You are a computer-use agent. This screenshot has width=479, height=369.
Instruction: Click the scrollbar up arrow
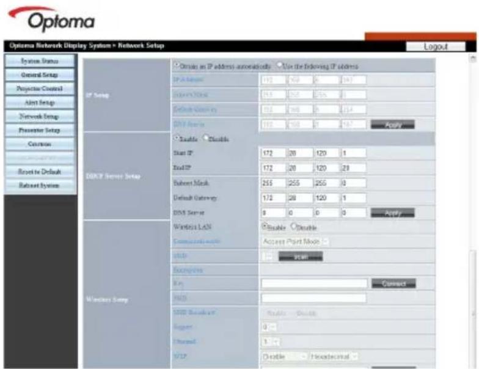[x=473, y=59]
